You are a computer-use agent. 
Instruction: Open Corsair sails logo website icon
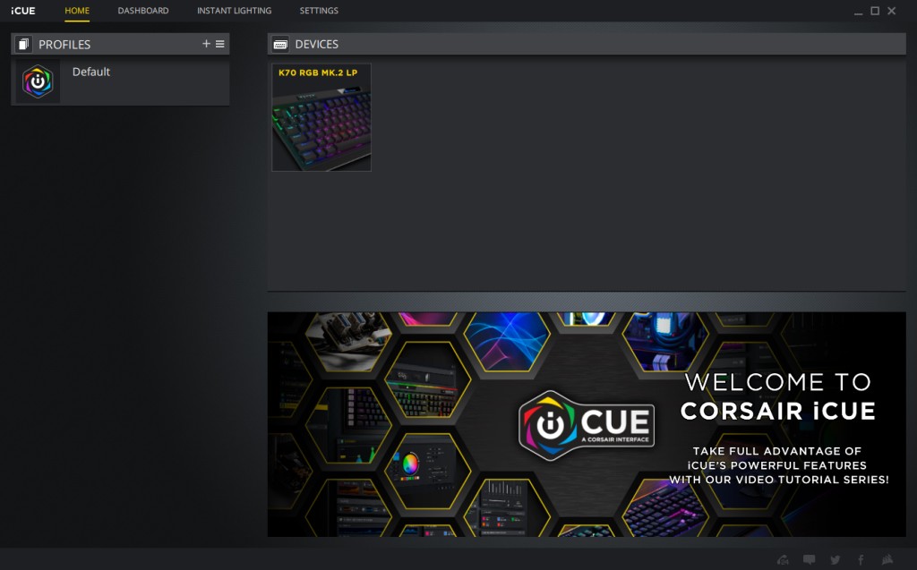point(887,559)
